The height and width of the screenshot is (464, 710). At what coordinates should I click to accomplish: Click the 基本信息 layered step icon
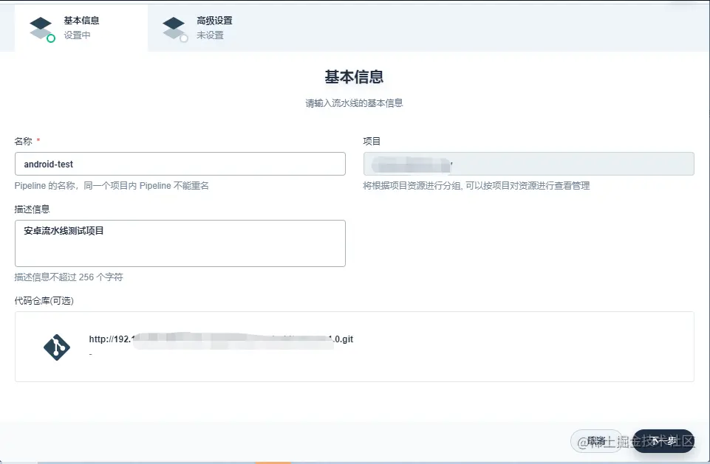tap(41, 29)
